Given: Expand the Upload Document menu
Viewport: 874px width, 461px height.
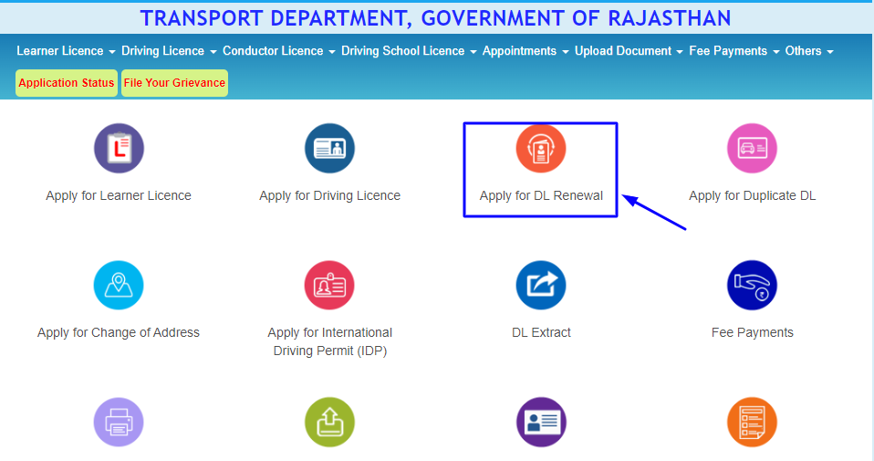Looking at the screenshot, I should click(x=629, y=51).
